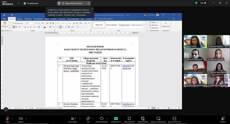This screenshot has height=124, width=230.
Task: Open Word Файл tab
Action: 4,19
